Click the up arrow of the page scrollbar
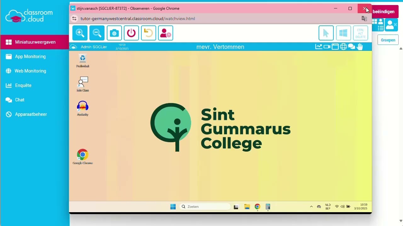Viewport: 403px width, 226px height. click(x=401, y=49)
